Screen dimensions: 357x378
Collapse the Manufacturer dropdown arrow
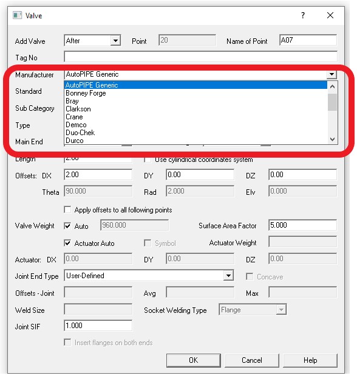point(331,74)
